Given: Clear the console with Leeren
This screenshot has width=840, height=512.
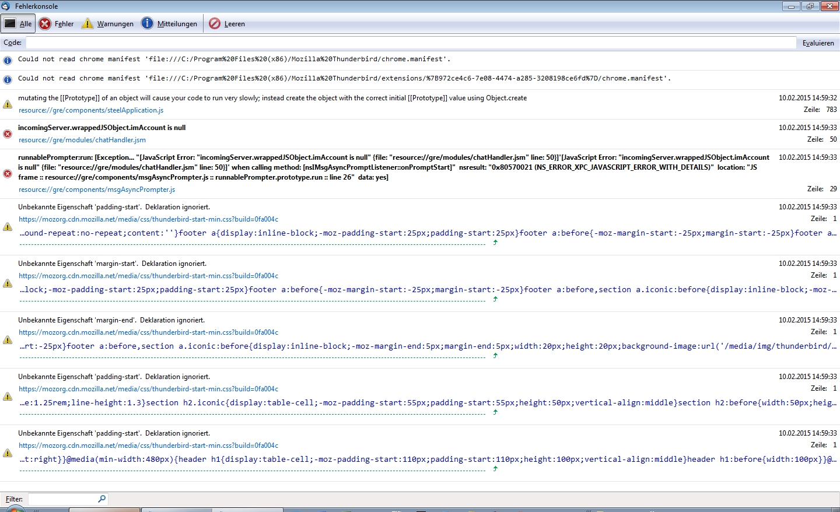Looking at the screenshot, I should tap(227, 24).
